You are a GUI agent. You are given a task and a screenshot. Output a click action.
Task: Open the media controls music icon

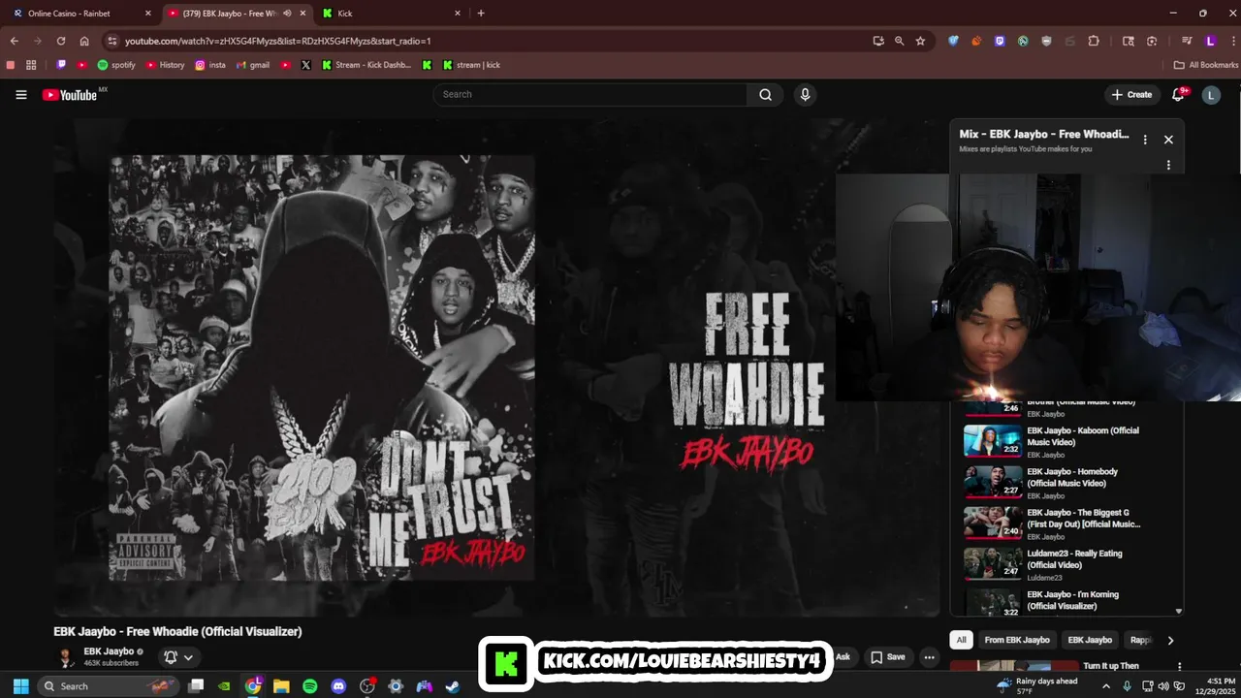pos(1186,41)
